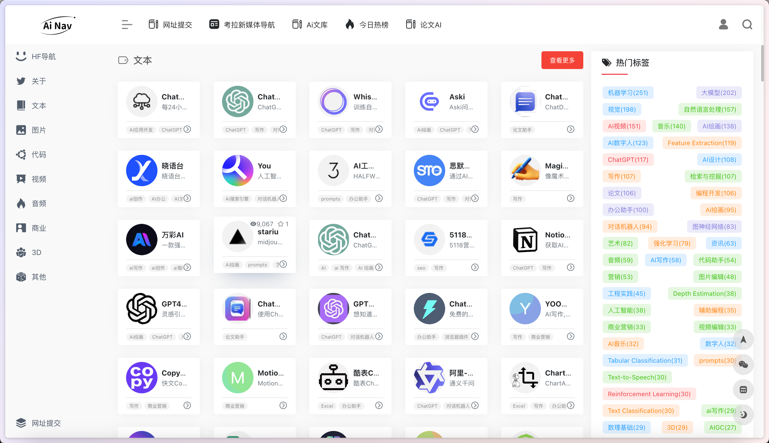The width and height of the screenshot is (769, 443).
Task: Click the Copy.ai purple logo icon
Action: tap(142, 378)
